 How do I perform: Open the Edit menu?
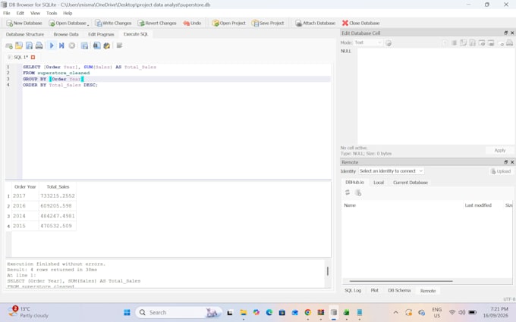(x=20, y=13)
